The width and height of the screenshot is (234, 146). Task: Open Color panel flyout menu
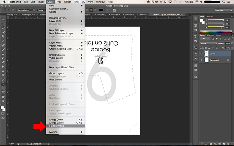[232, 16]
